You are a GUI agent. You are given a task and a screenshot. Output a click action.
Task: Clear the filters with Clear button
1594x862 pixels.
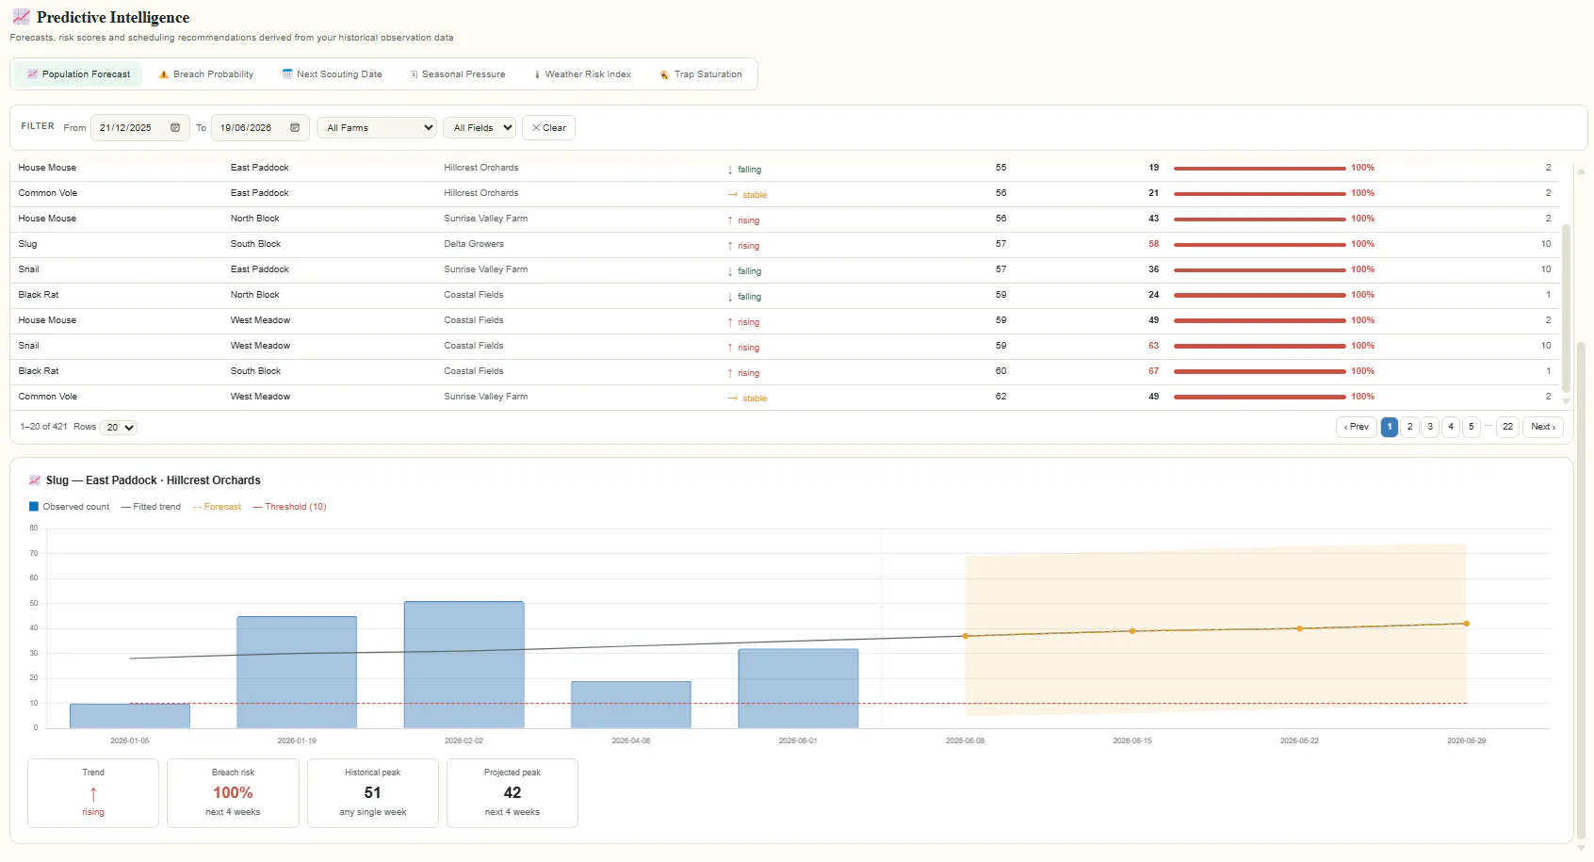click(x=548, y=128)
